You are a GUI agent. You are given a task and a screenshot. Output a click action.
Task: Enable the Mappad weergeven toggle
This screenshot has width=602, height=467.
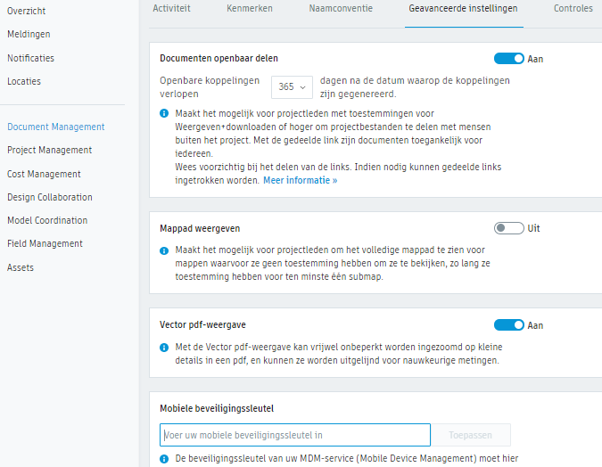coord(509,228)
